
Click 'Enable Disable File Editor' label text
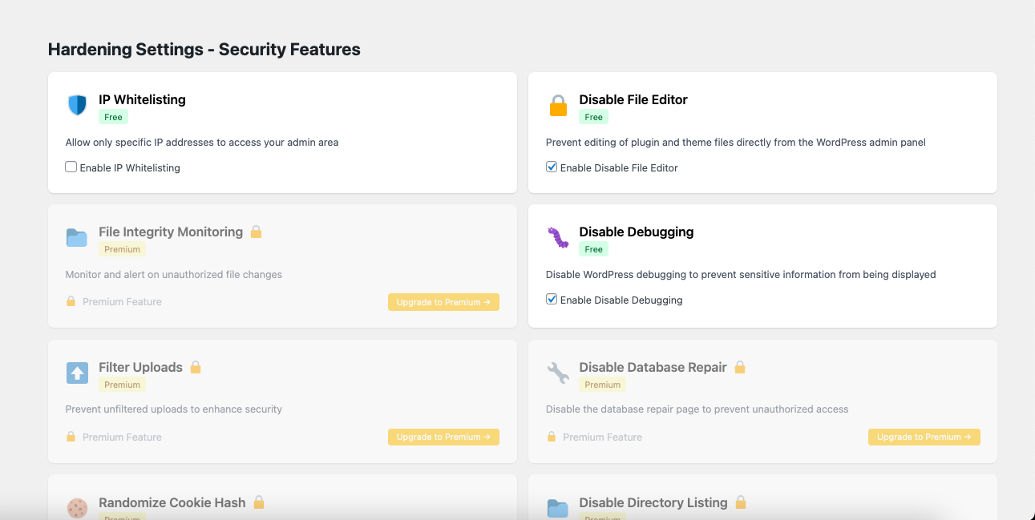[x=619, y=167]
